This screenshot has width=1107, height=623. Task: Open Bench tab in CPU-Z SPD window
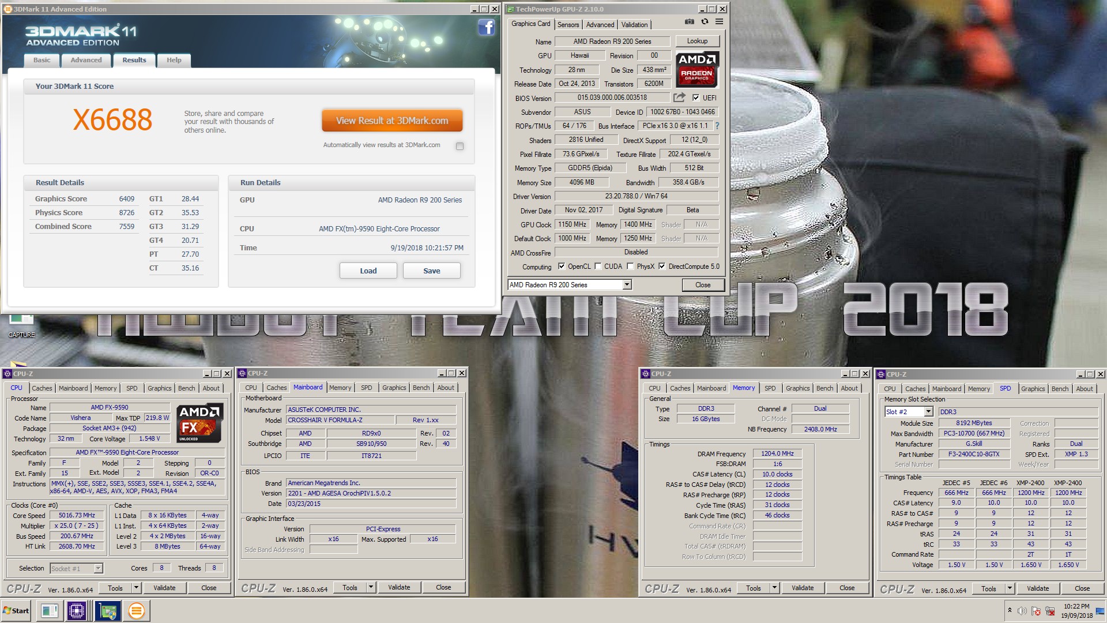point(1060,389)
